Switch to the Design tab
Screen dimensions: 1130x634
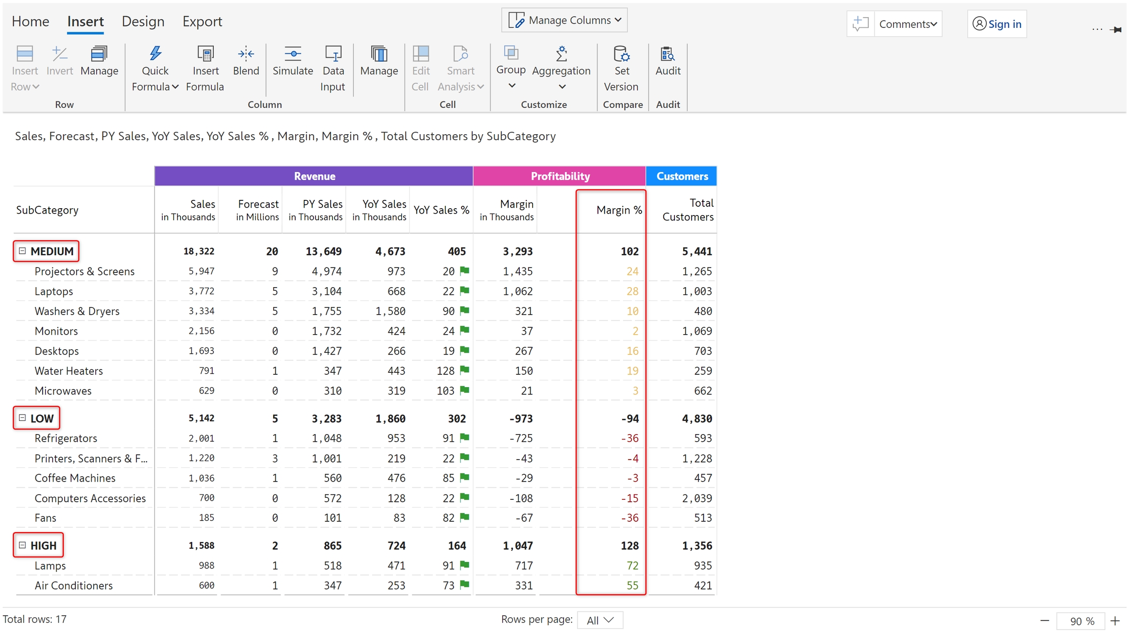(x=143, y=22)
